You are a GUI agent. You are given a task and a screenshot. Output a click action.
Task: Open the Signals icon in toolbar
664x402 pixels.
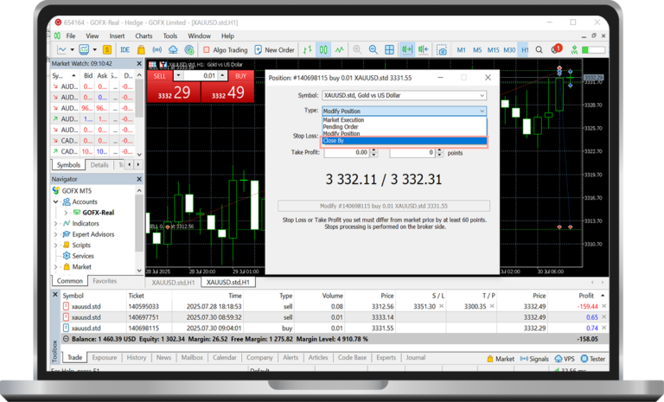tap(156, 50)
